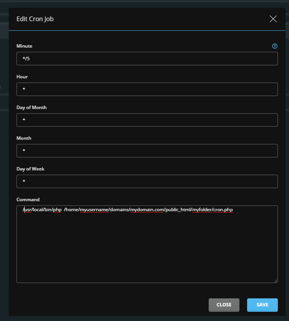
Task: Click into the Hour input field
Action: pos(147,89)
